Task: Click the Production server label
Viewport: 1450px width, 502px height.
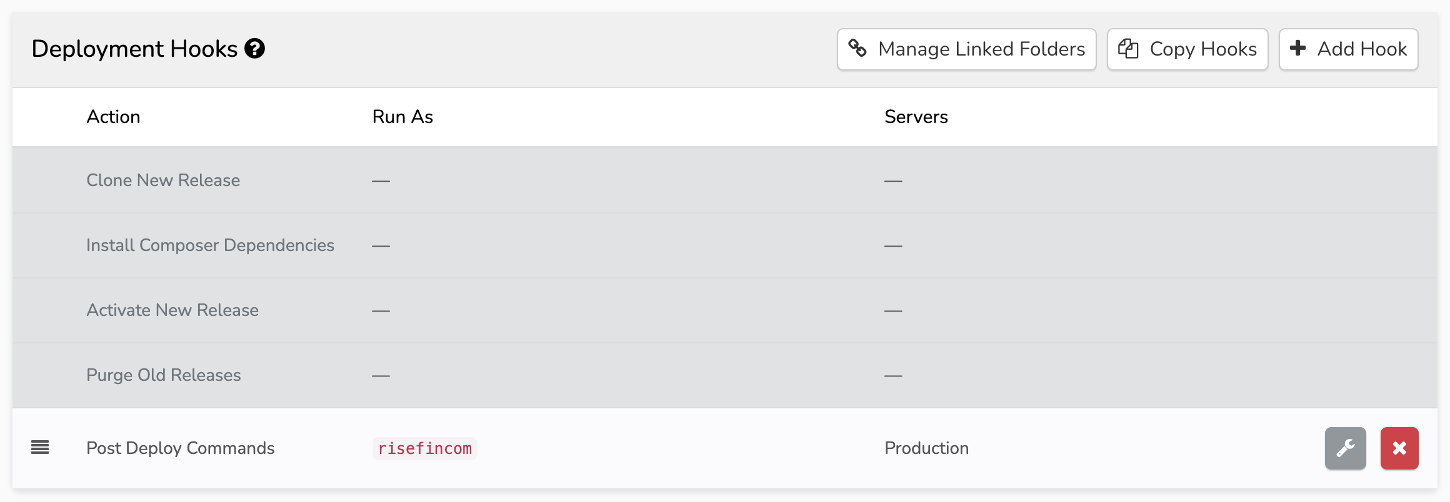Action: tap(926, 448)
